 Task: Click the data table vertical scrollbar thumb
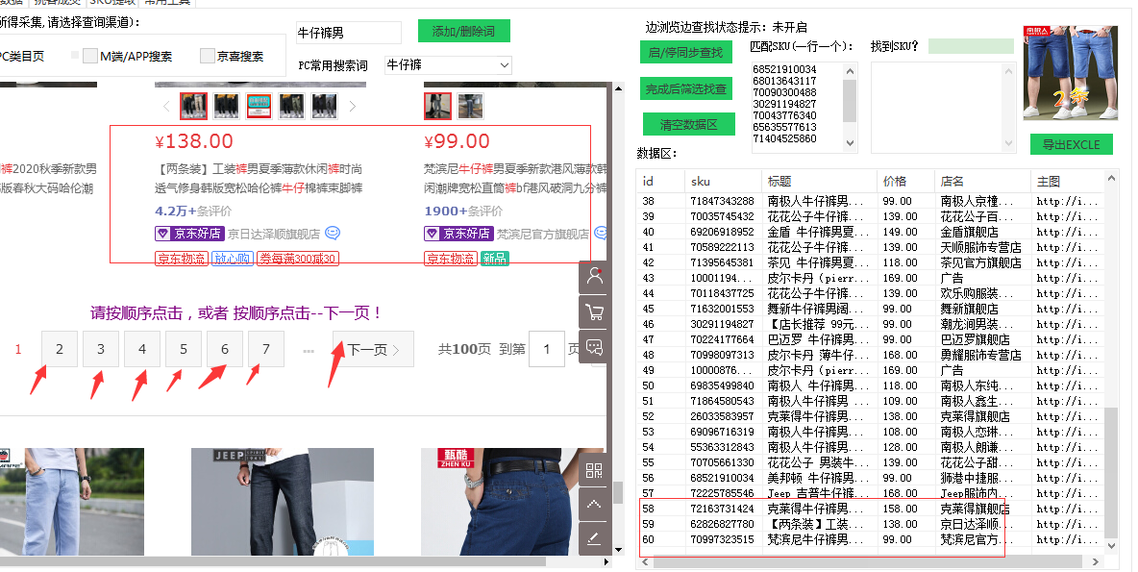[x=1111, y=472]
